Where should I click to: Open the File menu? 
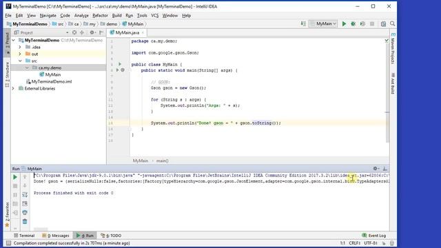pyautogui.click(x=8, y=15)
